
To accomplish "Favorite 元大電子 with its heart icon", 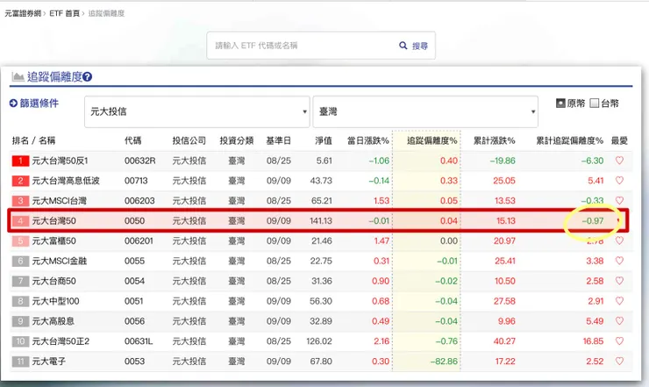I will [x=619, y=361].
